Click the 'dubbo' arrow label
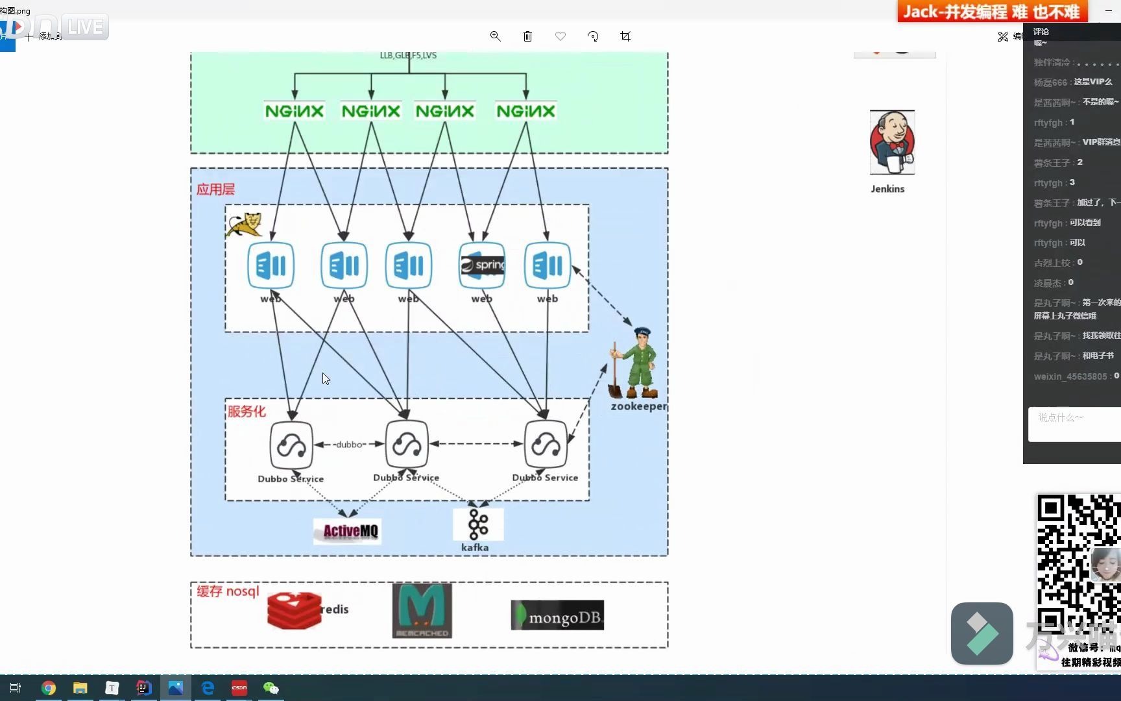The height and width of the screenshot is (701, 1121). (x=349, y=445)
